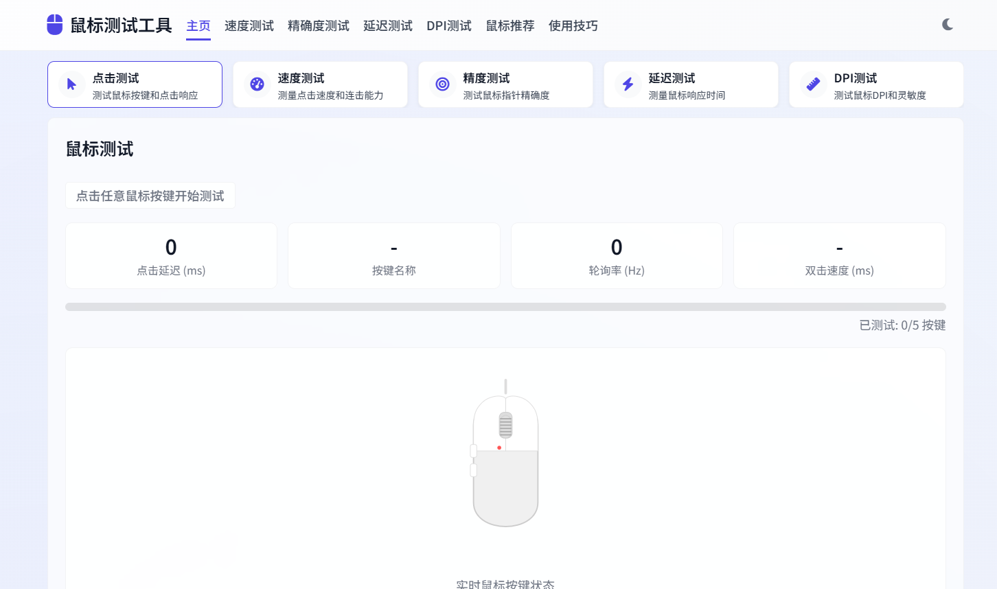Open the 延迟测试 card title
This screenshot has width=997, height=589.
point(672,78)
